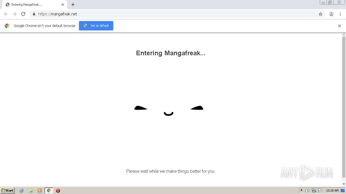The image size is (346, 194).
Task: Click the 'Google Chrome isn't your default browser' text
Action: [x=45, y=26]
